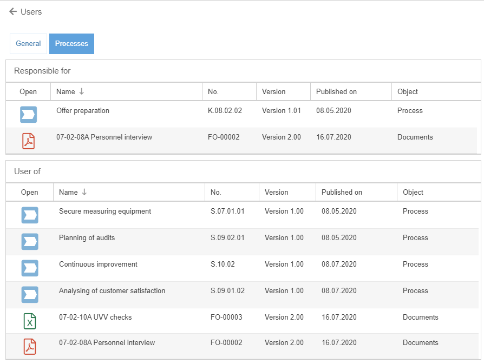Open Secure measuring equipment process icon
The height and width of the screenshot is (364, 484).
tap(30, 215)
